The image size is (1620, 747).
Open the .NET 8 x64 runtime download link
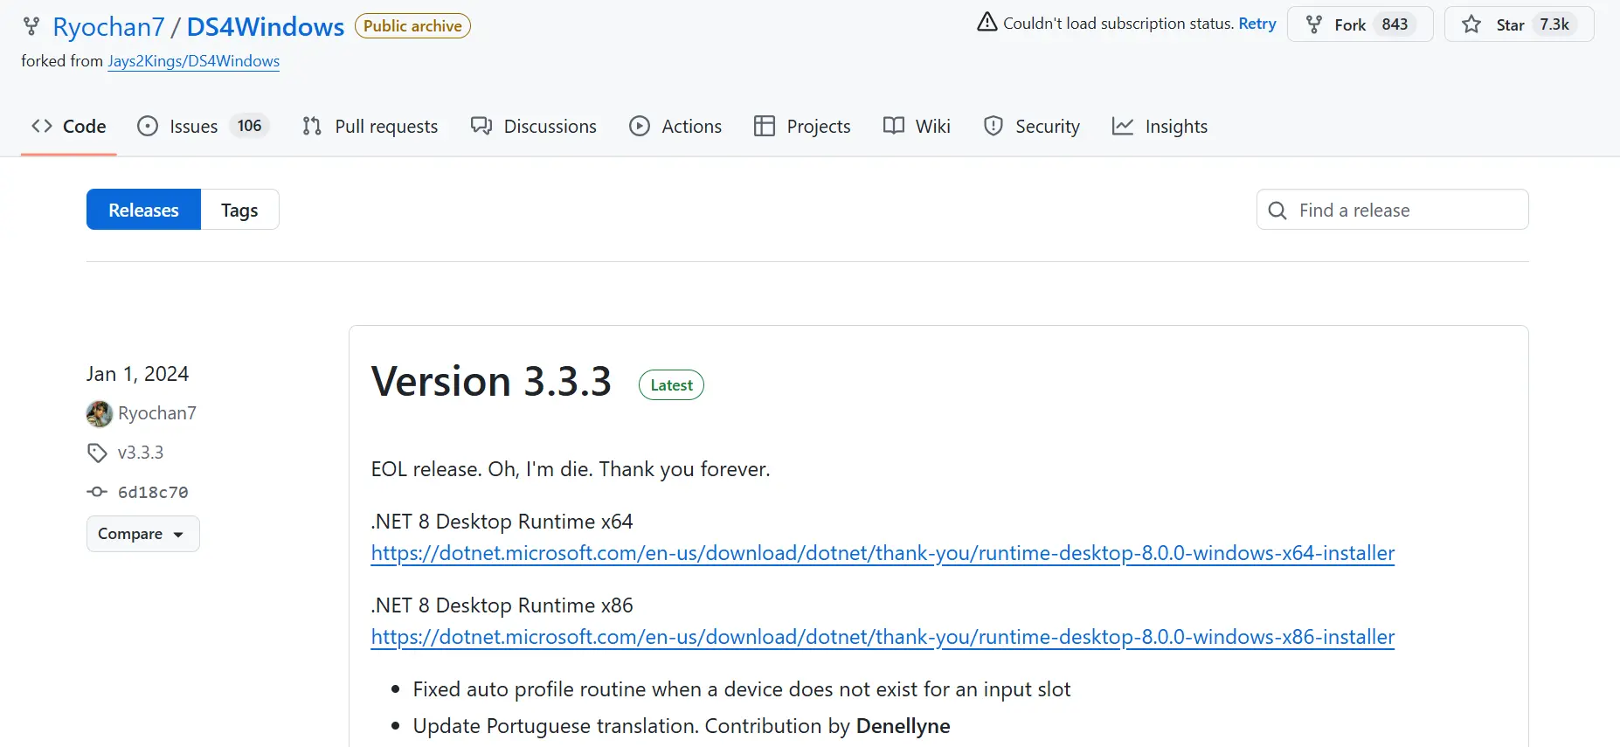pyautogui.click(x=883, y=553)
